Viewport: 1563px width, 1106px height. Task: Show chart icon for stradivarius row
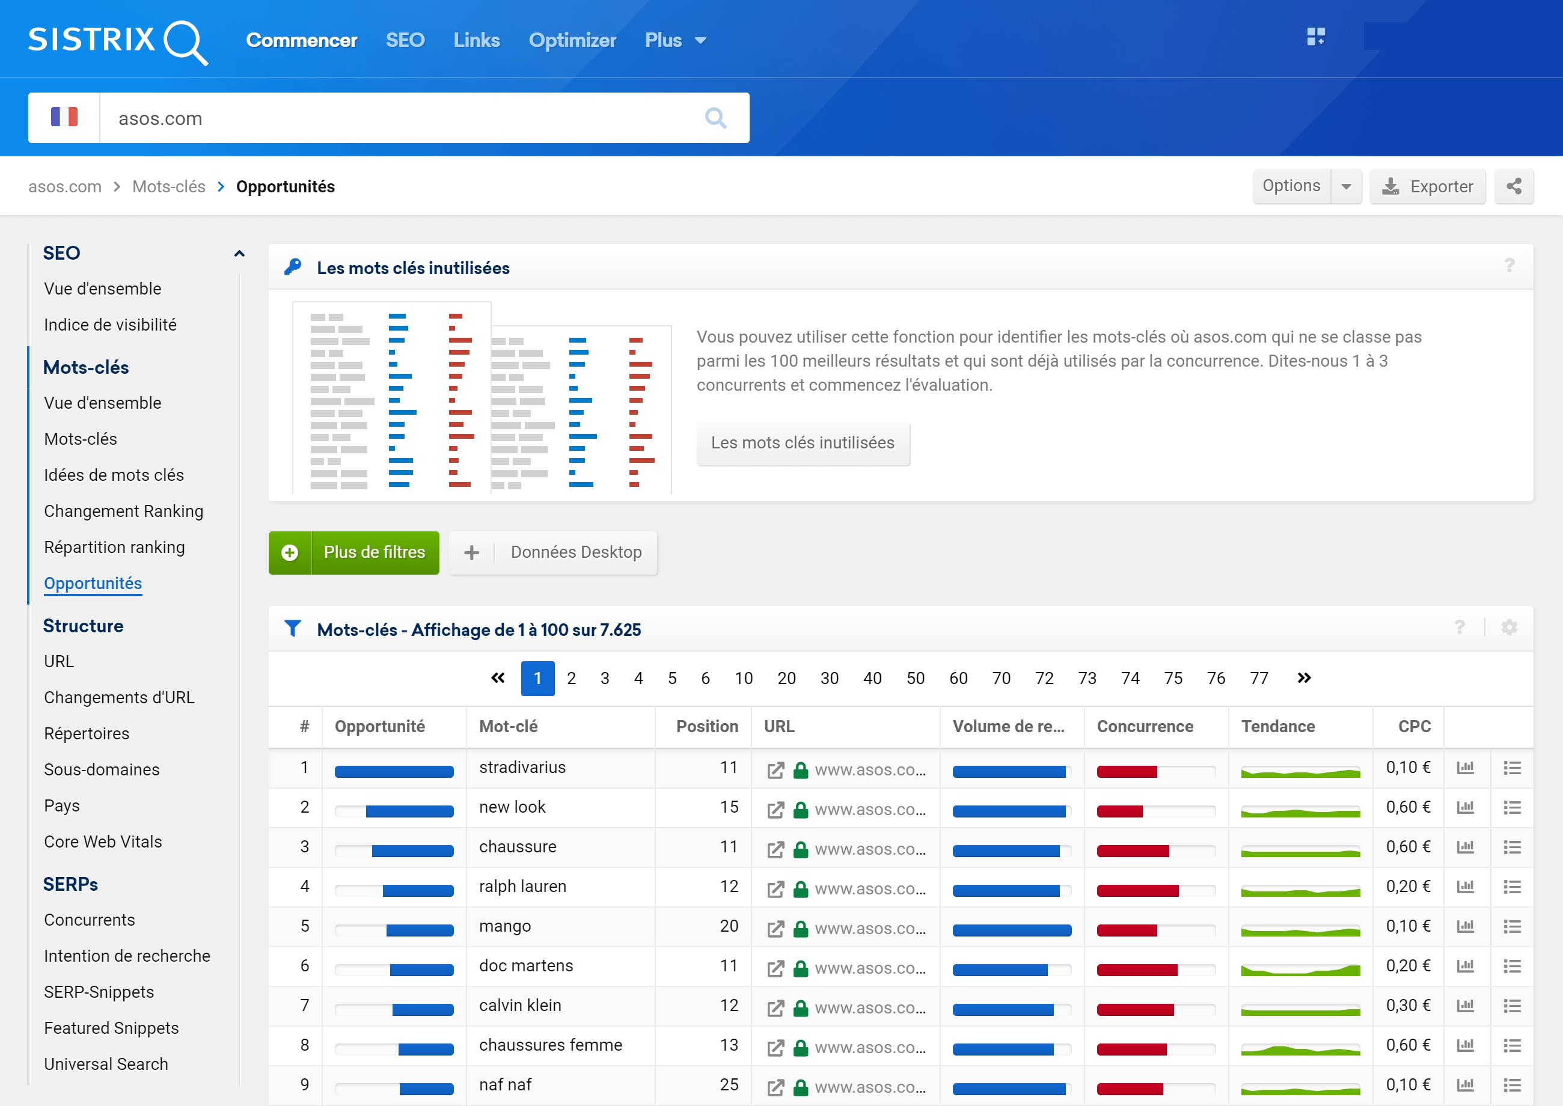coord(1465,768)
